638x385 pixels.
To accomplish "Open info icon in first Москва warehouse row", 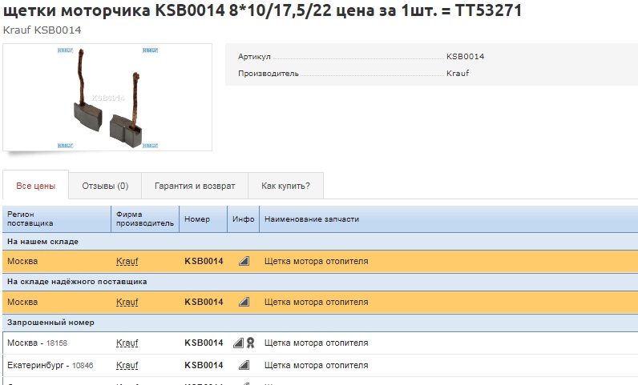I will pos(244,261).
